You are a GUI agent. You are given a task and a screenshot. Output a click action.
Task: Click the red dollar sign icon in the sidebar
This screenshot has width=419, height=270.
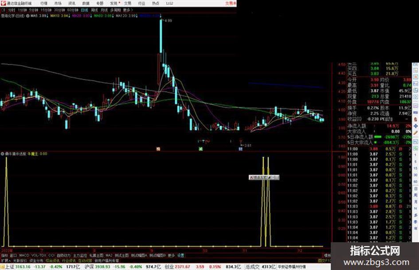pos(415,119)
